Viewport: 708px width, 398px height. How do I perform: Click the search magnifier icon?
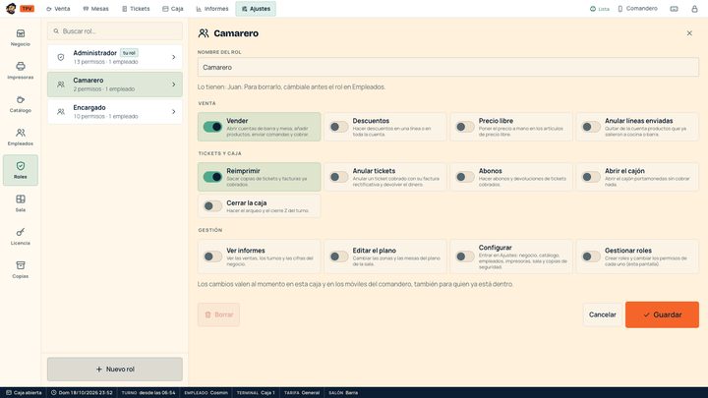[x=56, y=31]
